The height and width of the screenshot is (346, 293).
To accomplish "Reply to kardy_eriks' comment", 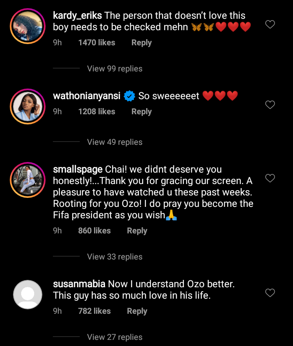I will pyautogui.click(x=141, y=42).
